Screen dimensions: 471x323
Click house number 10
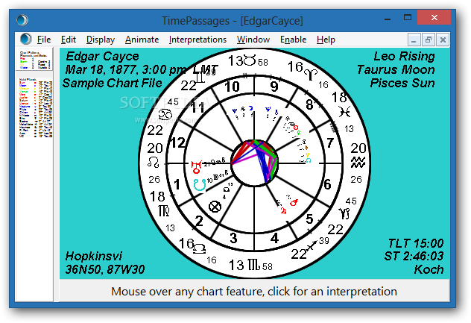[x=233, y=87]
